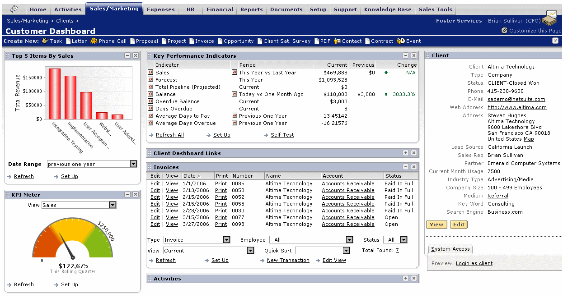Open the Reports tab
The height and width of the screenshot is (298, 563).
pyautogui.click(x=252, y=9)
